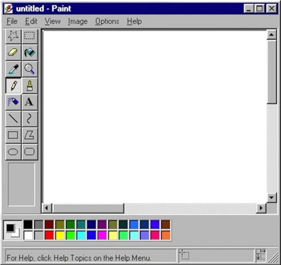Click the vertical scrollbar down arrow
This screenshot has height=265, width=281.
pyautogui.click(x=272, y=197)
